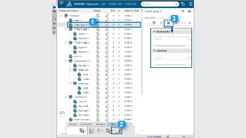Click the tree structure icon in View toolbar
The height and width of the screenshot is (138, 246).
click(109, 130)
